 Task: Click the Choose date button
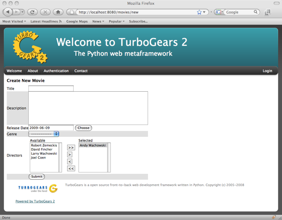pos(84,128)
